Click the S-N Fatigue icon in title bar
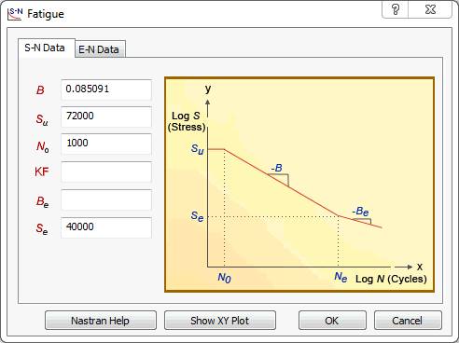The width and height of the screenshot is (459, 343). [x=15, y=14]
